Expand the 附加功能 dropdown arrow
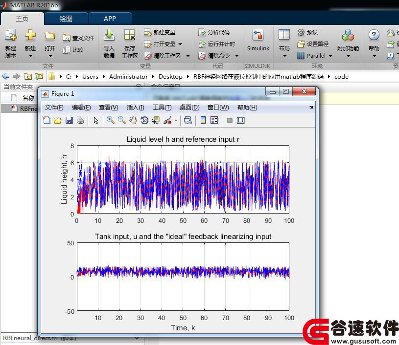Viewport: 399px width, 345px height. pos(349,56)
